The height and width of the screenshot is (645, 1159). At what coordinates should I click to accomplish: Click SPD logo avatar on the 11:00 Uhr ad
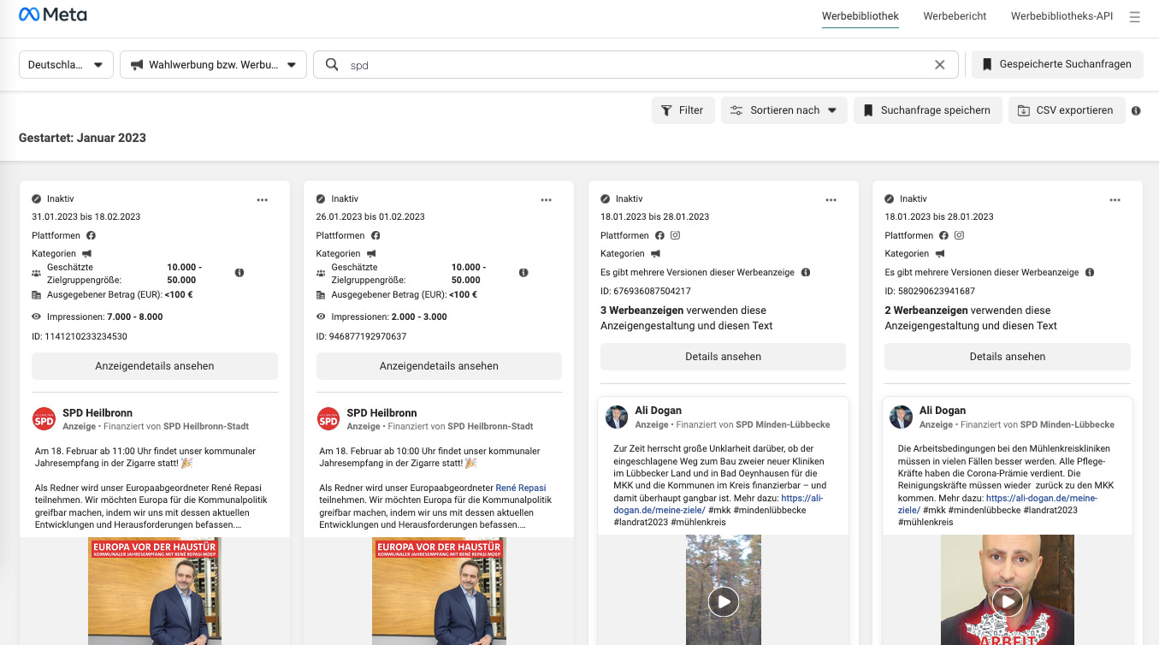(x=44, y=418)
